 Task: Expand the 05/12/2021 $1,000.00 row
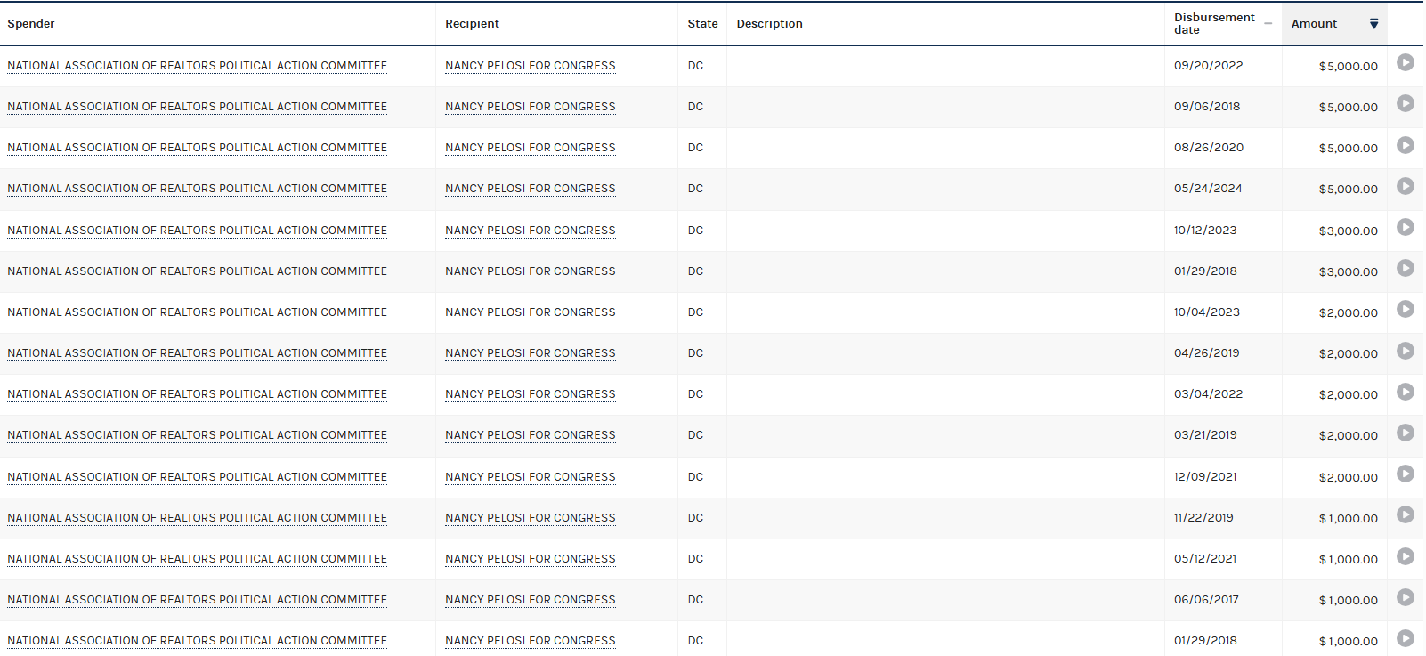pyautogui.click(x=1405, y=556)
